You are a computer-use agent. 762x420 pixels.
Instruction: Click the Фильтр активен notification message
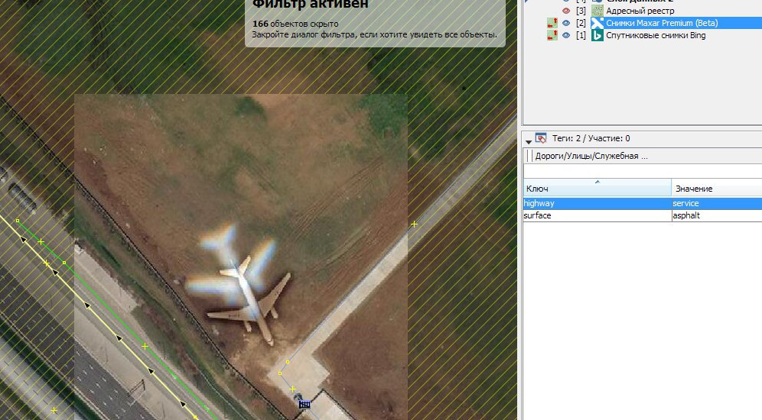pyautogui.click(x=375, y=22)
